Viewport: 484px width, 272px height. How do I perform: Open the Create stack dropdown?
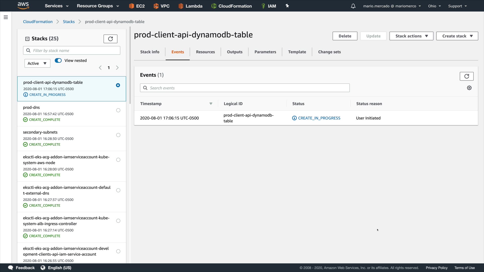point(457,36)
